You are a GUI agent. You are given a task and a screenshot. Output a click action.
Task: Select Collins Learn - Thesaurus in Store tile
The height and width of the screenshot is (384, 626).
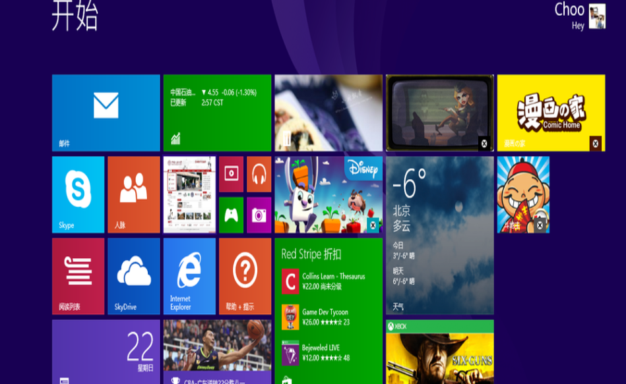coord(323,281)
